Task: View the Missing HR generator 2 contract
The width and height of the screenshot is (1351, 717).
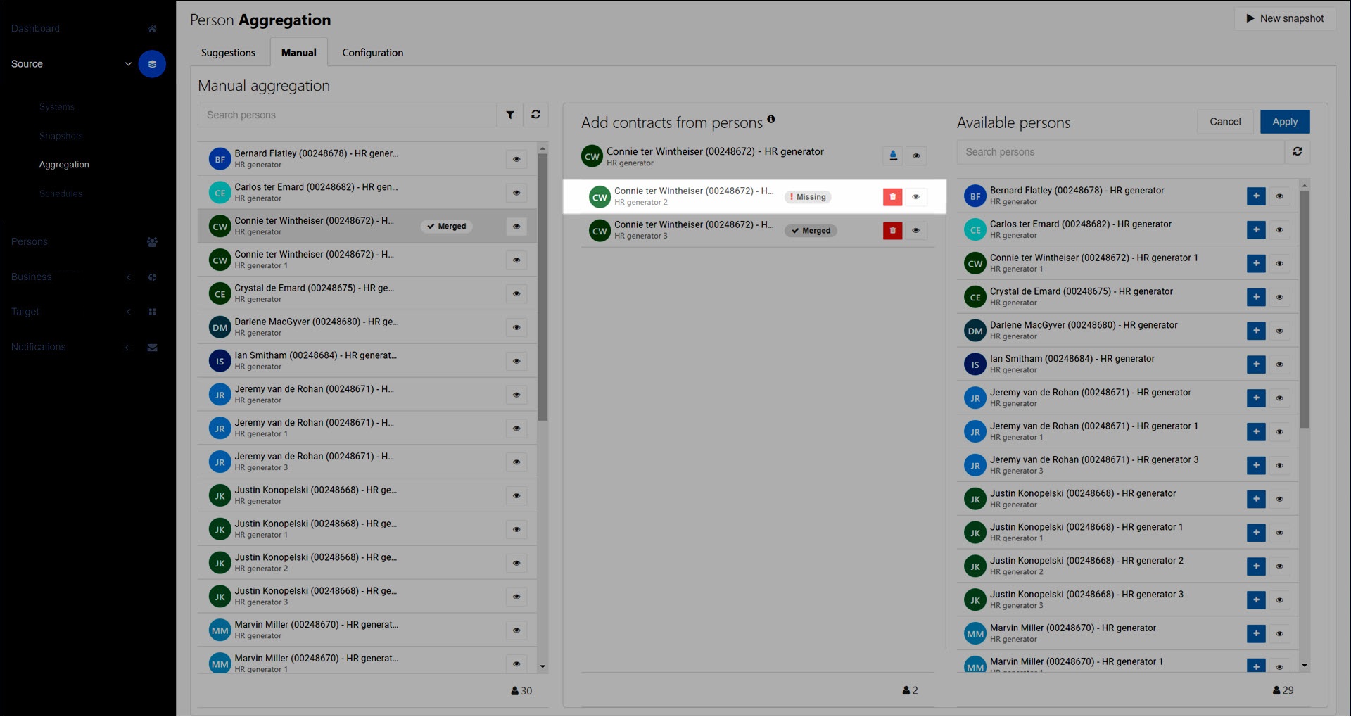Action: pos(915,197)
